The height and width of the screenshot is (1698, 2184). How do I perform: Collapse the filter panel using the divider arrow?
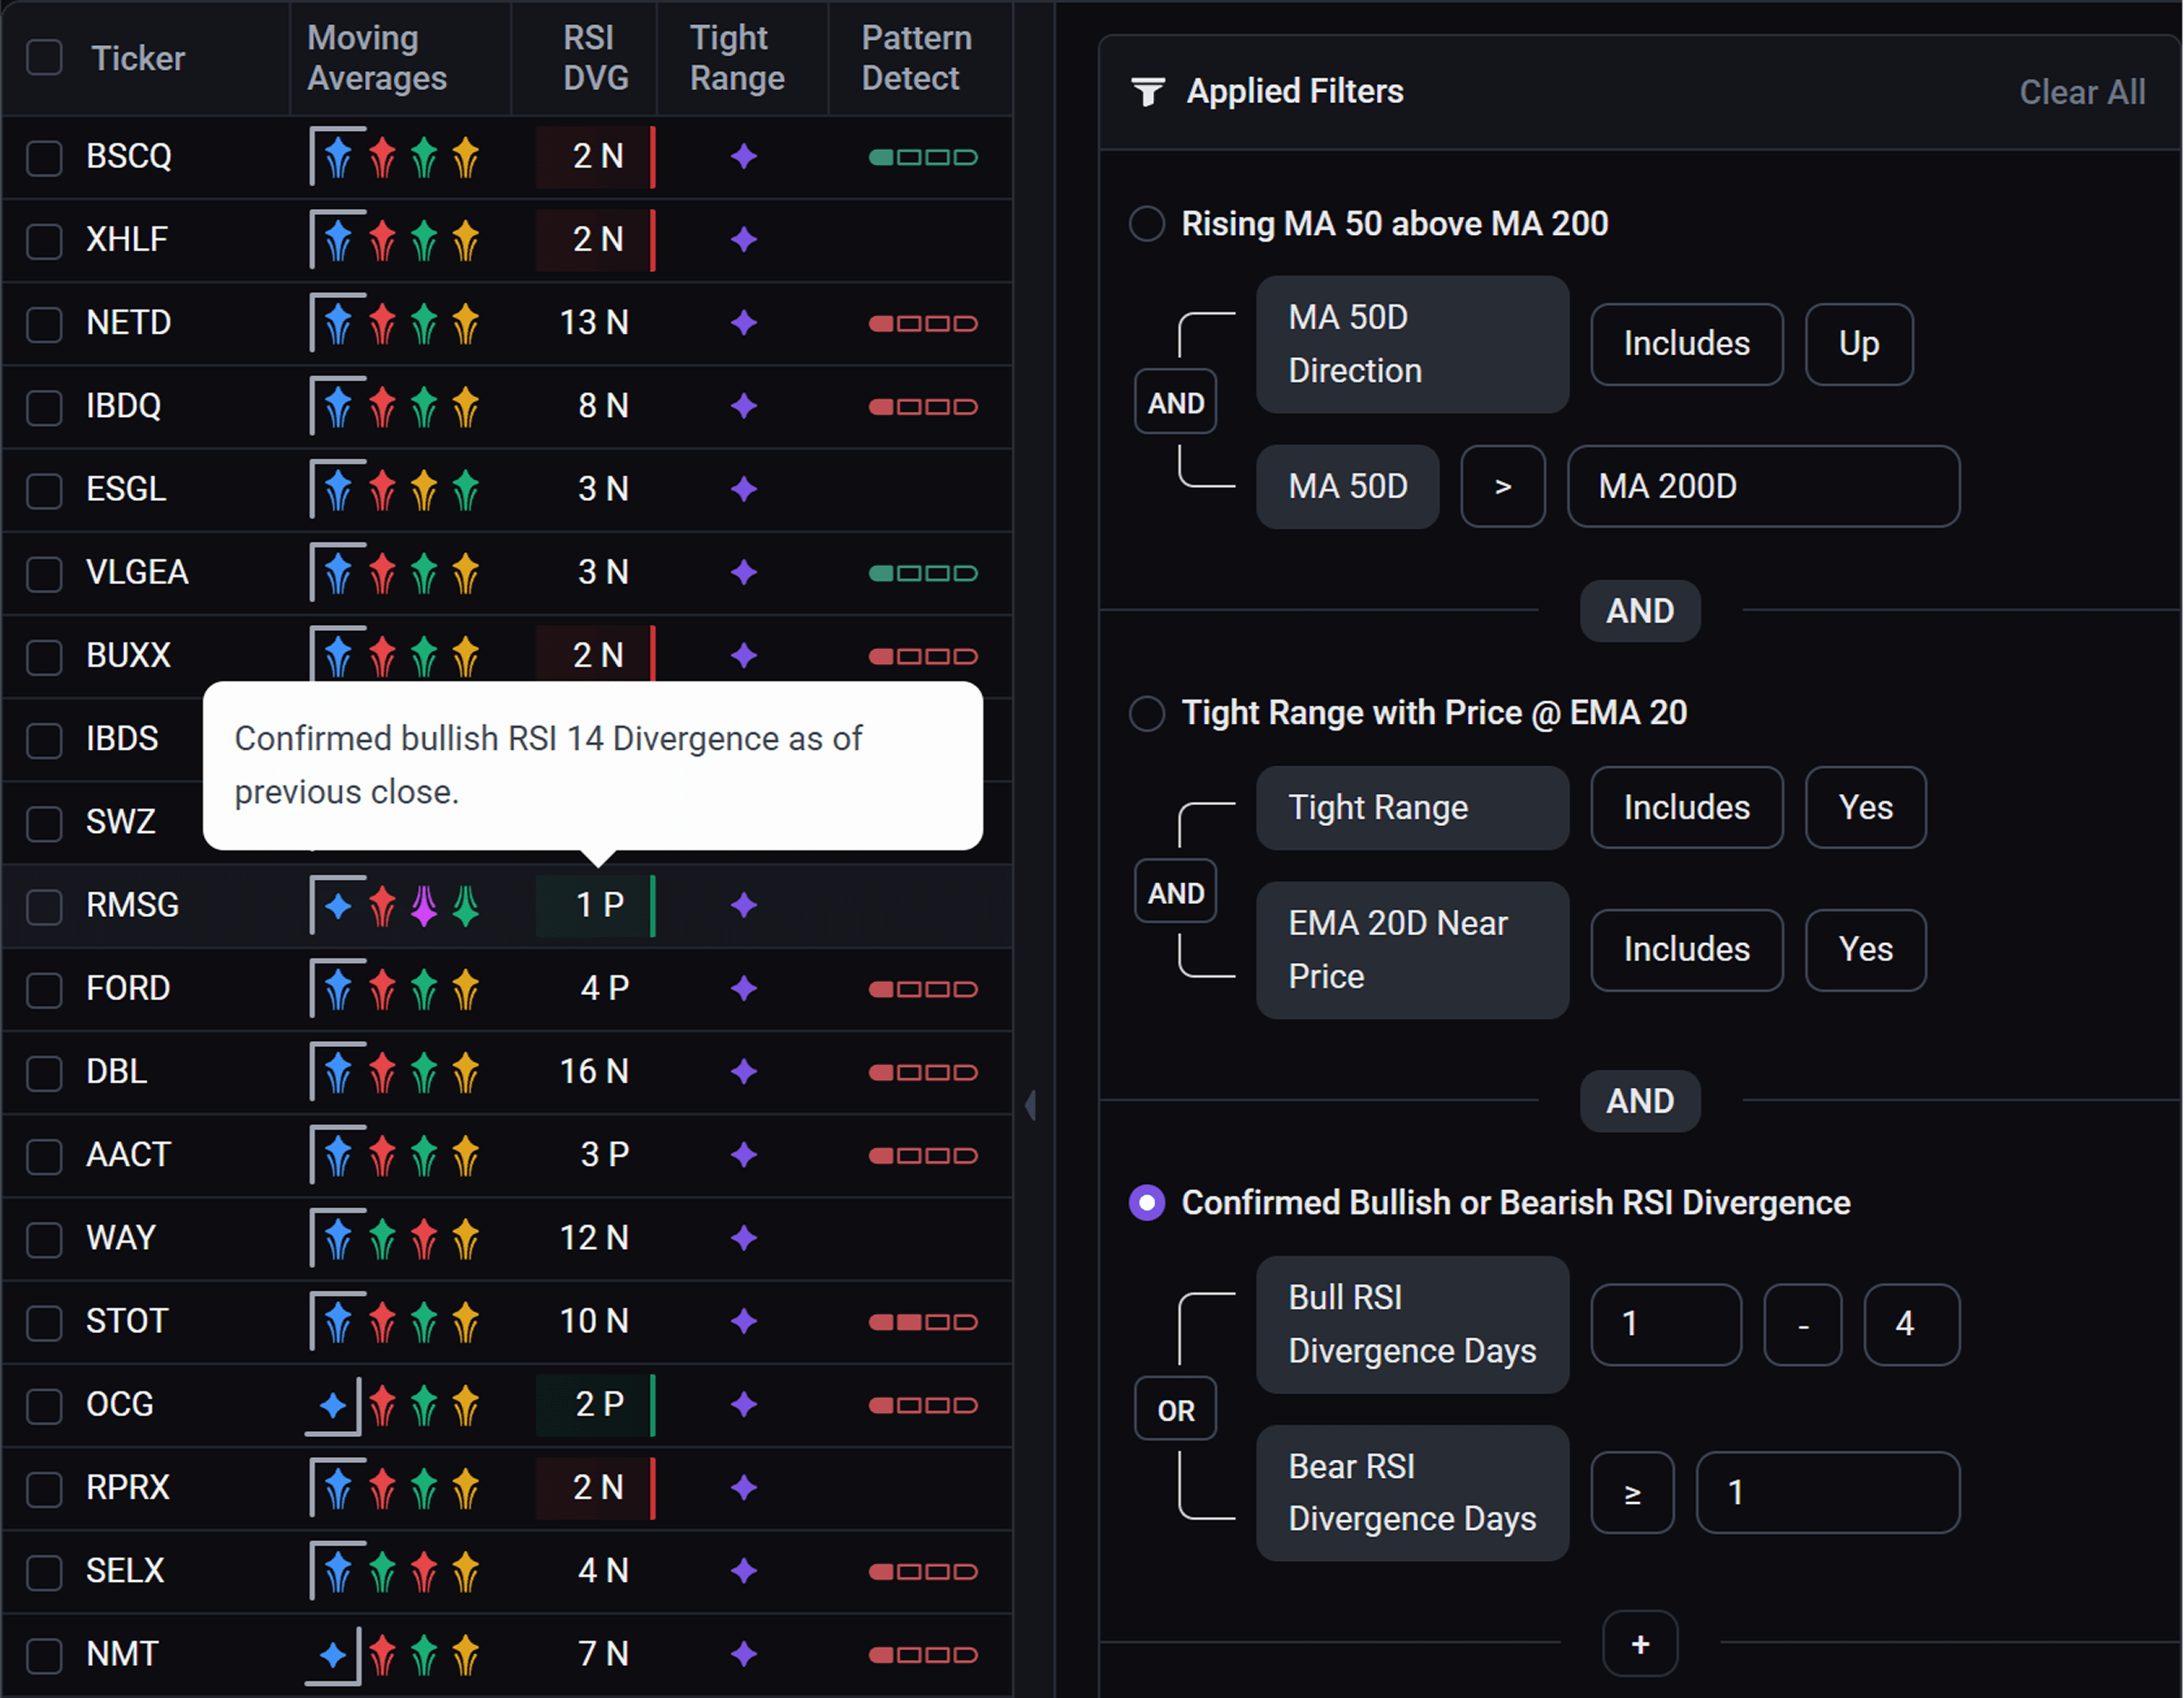[x=1031, y=1105]
